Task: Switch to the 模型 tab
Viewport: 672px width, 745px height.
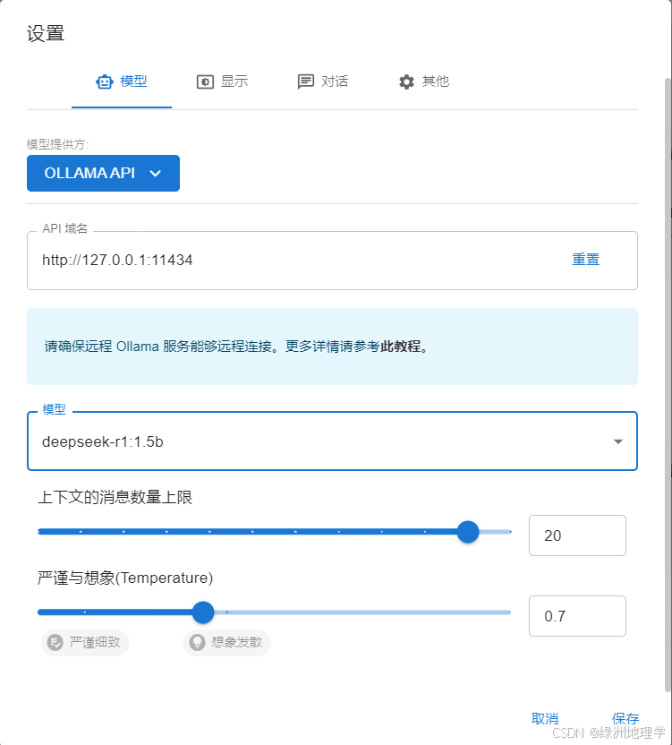Action: [x=122, y=81]
